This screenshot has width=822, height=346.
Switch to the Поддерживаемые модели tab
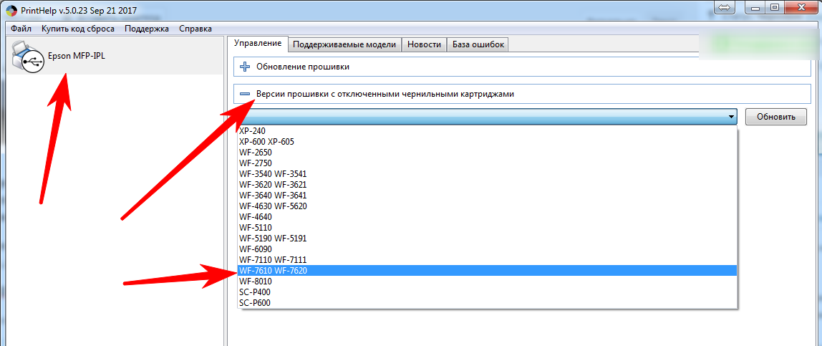pyautogui.click(x=344, y=44)
